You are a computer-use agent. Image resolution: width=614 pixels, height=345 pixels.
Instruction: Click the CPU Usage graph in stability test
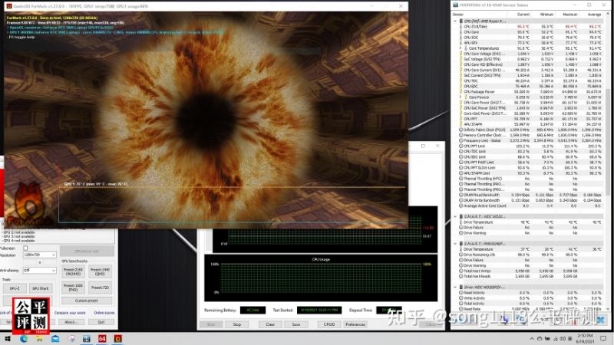(x=321, y=278)
